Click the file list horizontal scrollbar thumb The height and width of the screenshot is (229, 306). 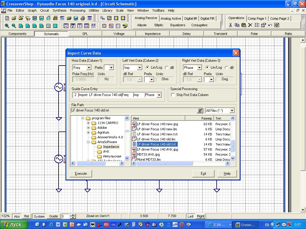[165, 163]
